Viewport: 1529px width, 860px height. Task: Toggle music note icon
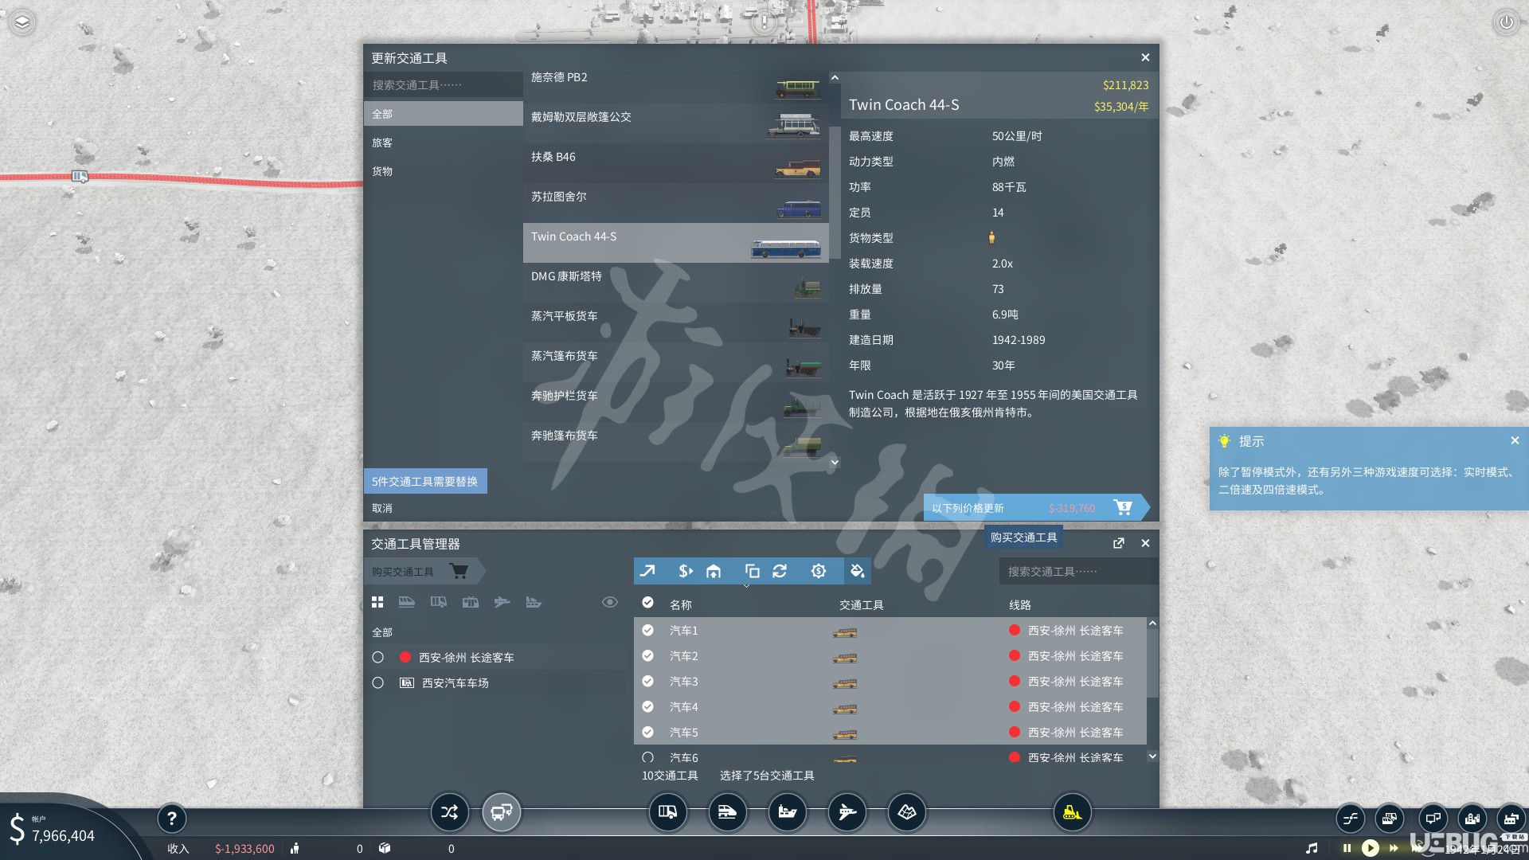point(1312,848)
